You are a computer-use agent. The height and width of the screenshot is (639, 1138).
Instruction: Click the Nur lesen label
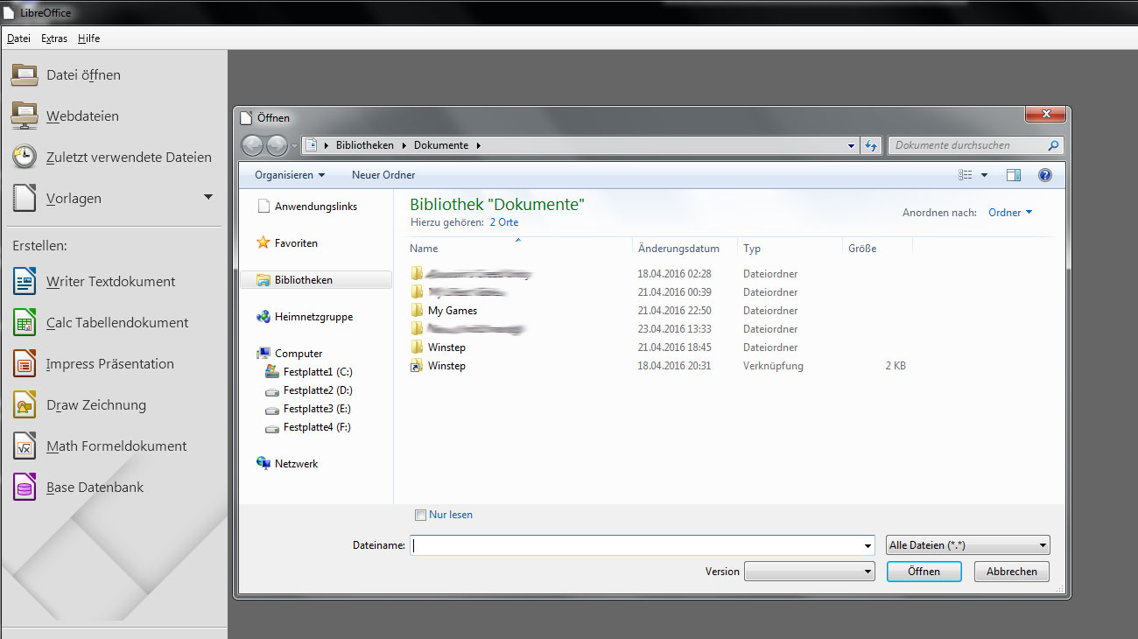tap(451, 515)
